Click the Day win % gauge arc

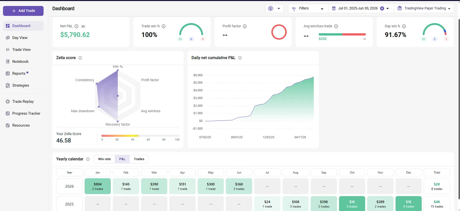(435, 29)
